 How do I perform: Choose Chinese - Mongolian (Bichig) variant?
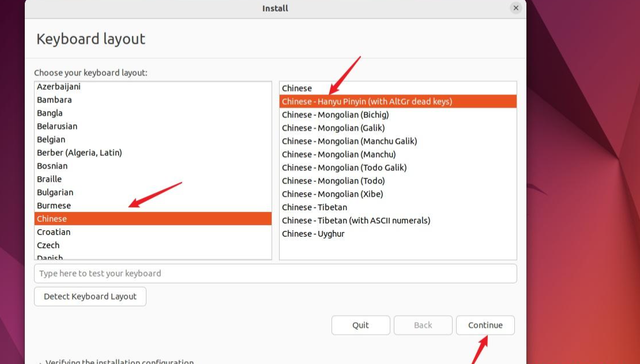click(398, 115)
